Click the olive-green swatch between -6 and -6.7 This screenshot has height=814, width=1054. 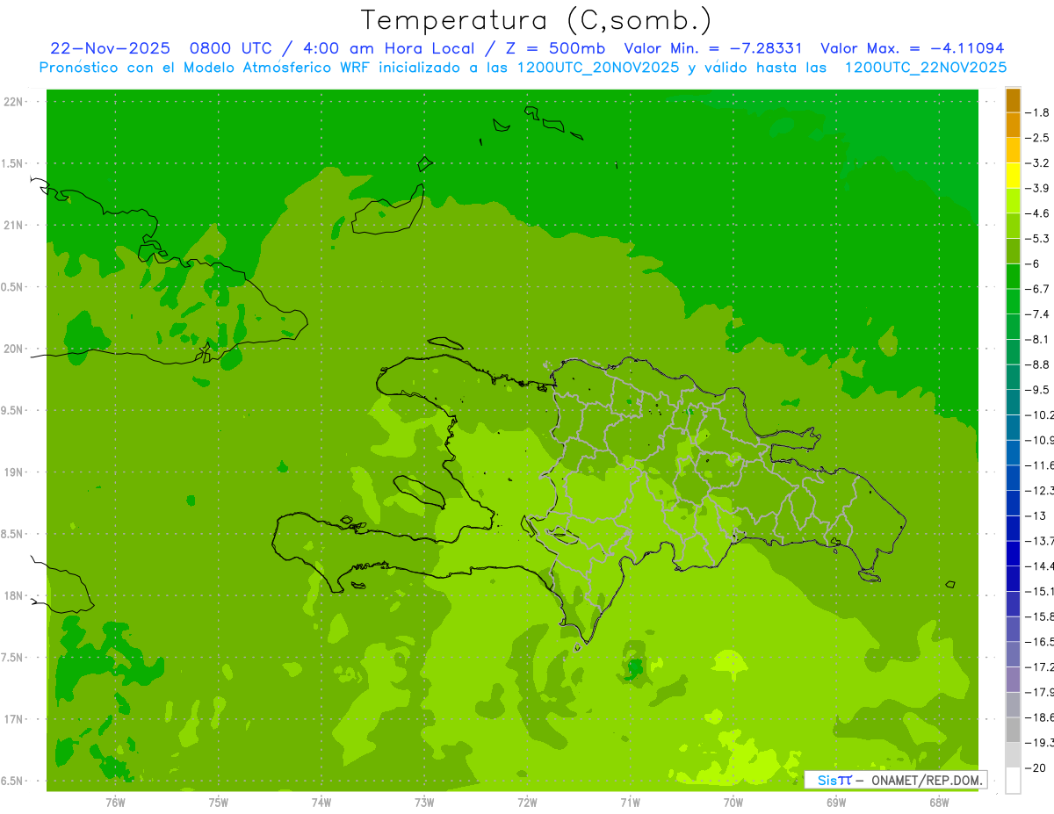(x=1013, y=277)
